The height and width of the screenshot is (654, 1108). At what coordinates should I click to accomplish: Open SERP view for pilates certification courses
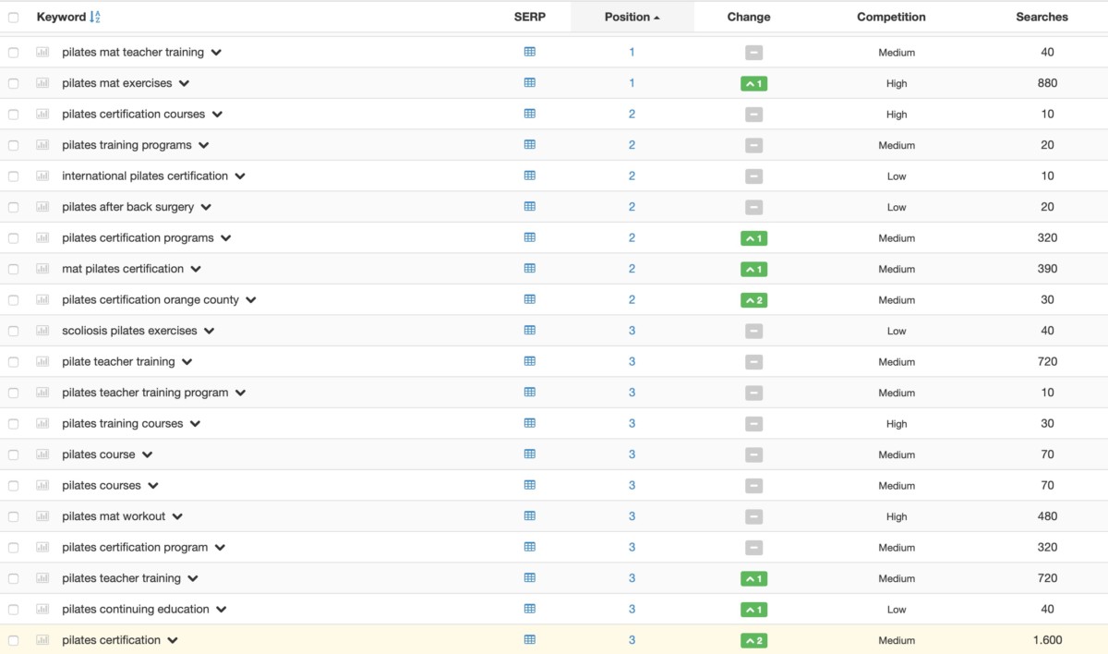coord(530,114)
